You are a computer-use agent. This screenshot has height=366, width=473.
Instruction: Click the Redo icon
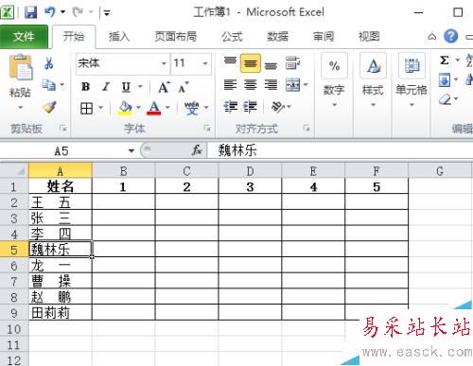[78, 12]
